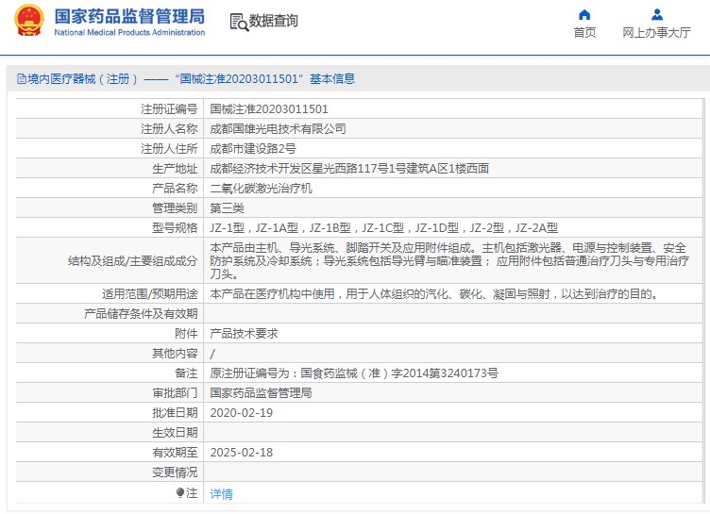Click the 生效日期 row label
The height and width of the screenshot is (514, 710).
click(175, 433)
